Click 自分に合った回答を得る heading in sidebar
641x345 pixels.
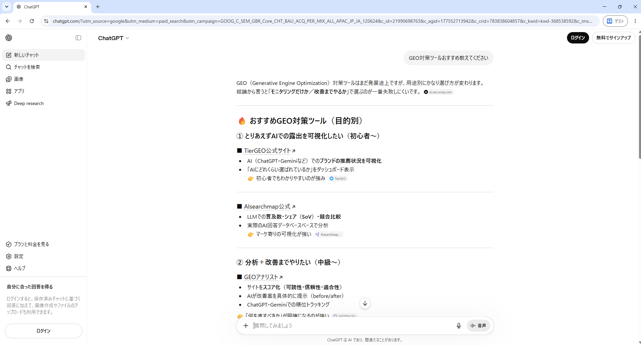tap(30, 287)
